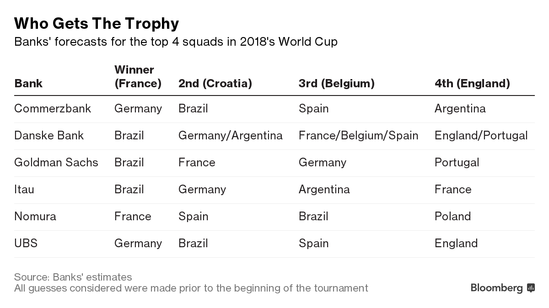549x308 pixels.
Task: Click the Germany/Argentina cell for Danske Bank
Action: (x=230, y=136)
